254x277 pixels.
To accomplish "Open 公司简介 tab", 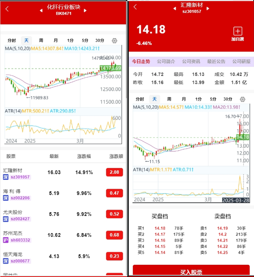I will click(x=166, y=62).
